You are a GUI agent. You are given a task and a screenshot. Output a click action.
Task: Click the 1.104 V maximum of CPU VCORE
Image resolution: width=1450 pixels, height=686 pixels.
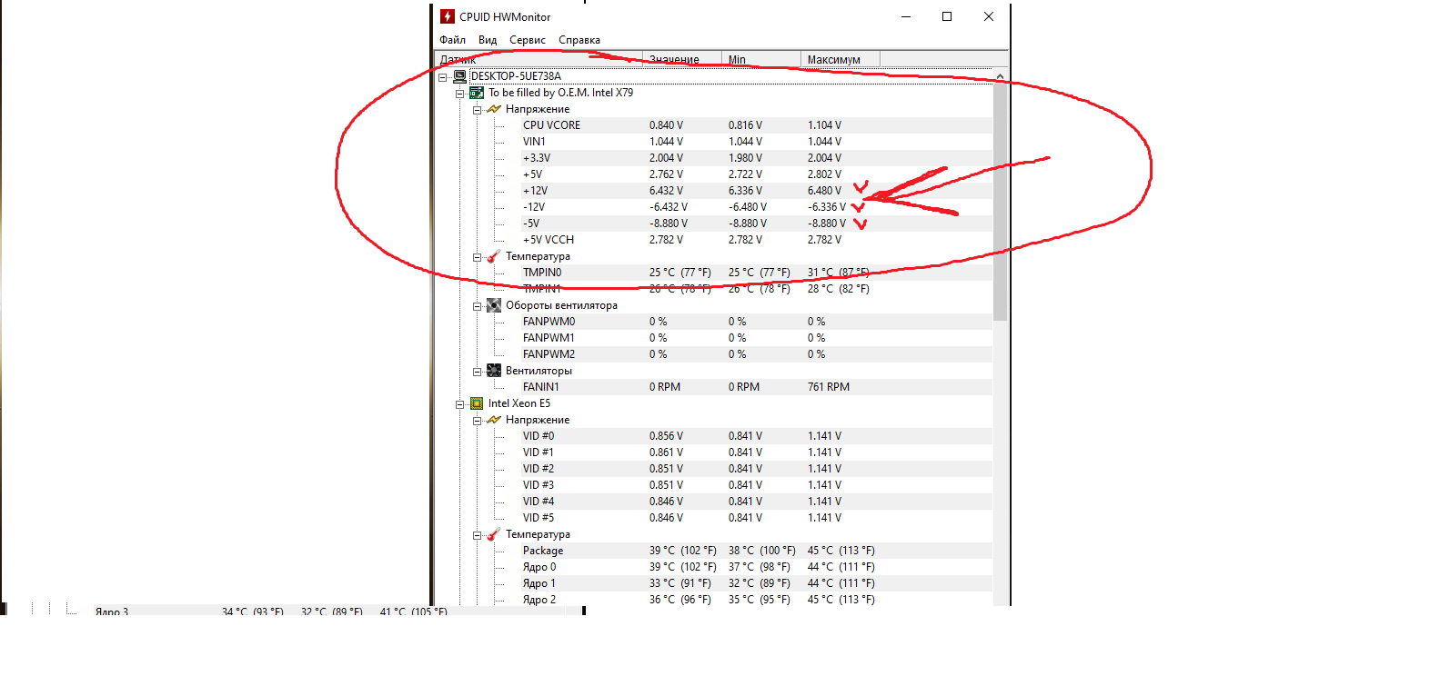[x=824, y=125]
